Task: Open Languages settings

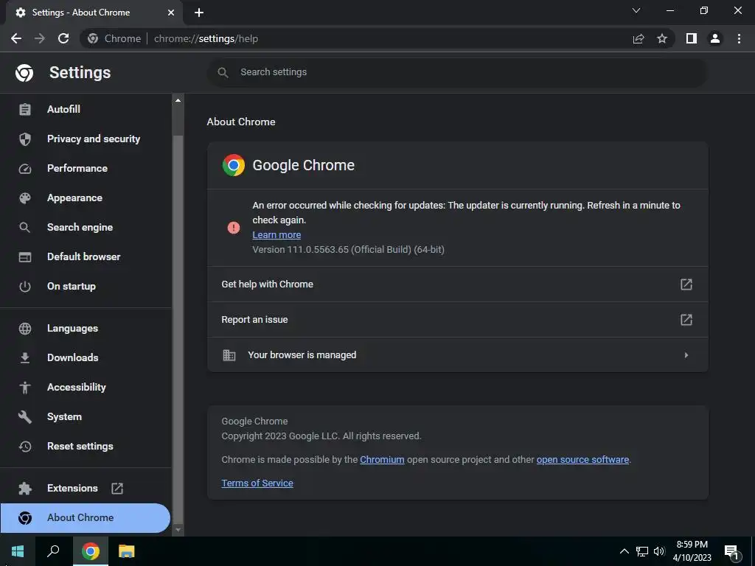Action: click(86, 328)
